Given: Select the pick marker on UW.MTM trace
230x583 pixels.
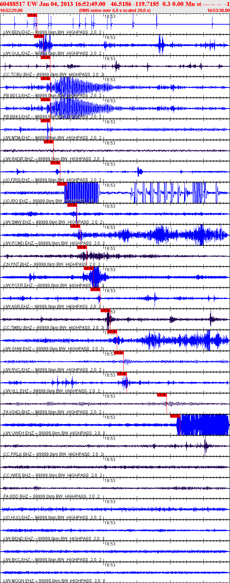Looking at the screenshot, I should click(45, 121).
